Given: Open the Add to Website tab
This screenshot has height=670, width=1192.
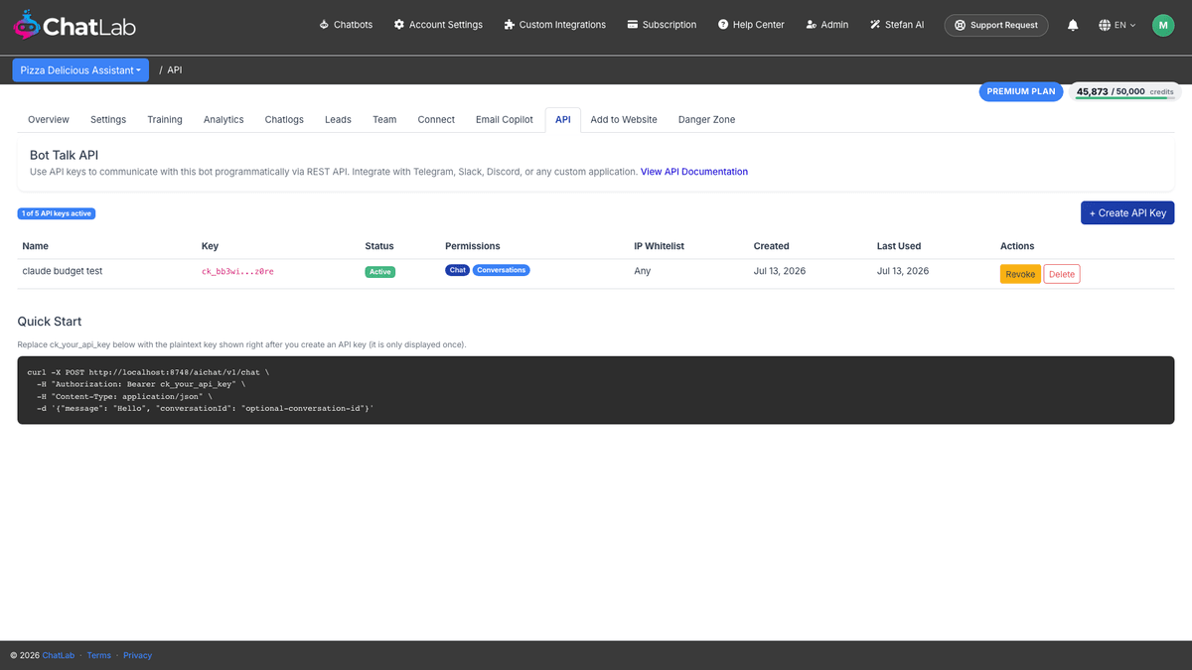Looking at the screenshot, I should [x=624, y=119].
